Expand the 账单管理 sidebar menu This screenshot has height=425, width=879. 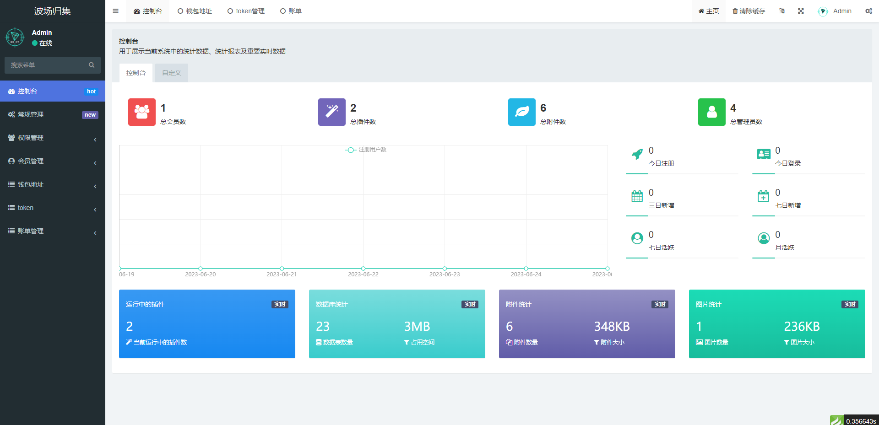click(x=53, y=231)
